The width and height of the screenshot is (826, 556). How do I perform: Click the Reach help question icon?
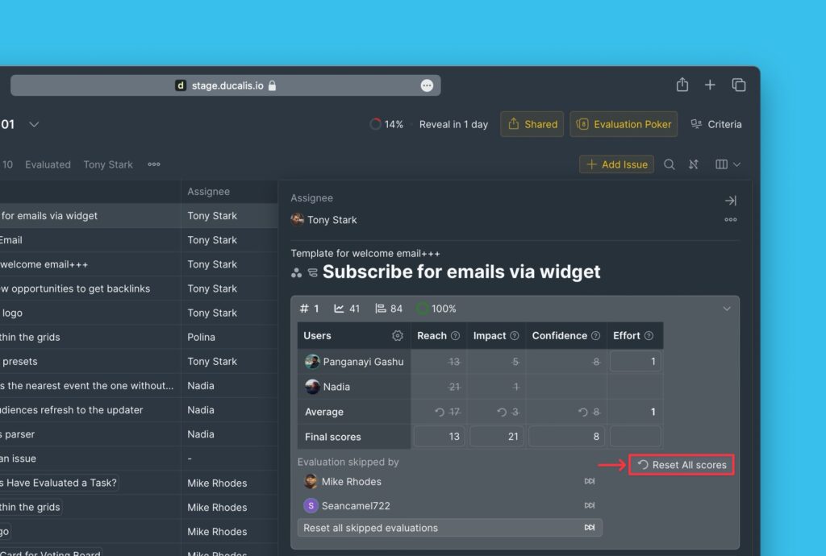455,336
